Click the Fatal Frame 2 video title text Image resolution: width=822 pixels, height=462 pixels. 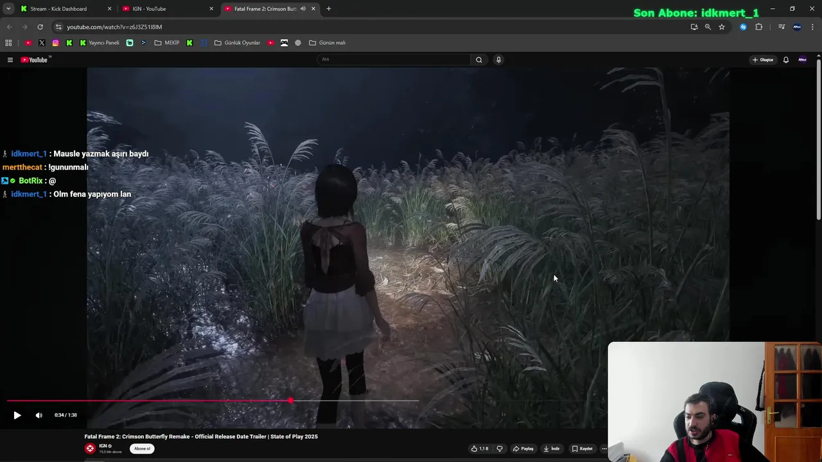tap(201, 437)
